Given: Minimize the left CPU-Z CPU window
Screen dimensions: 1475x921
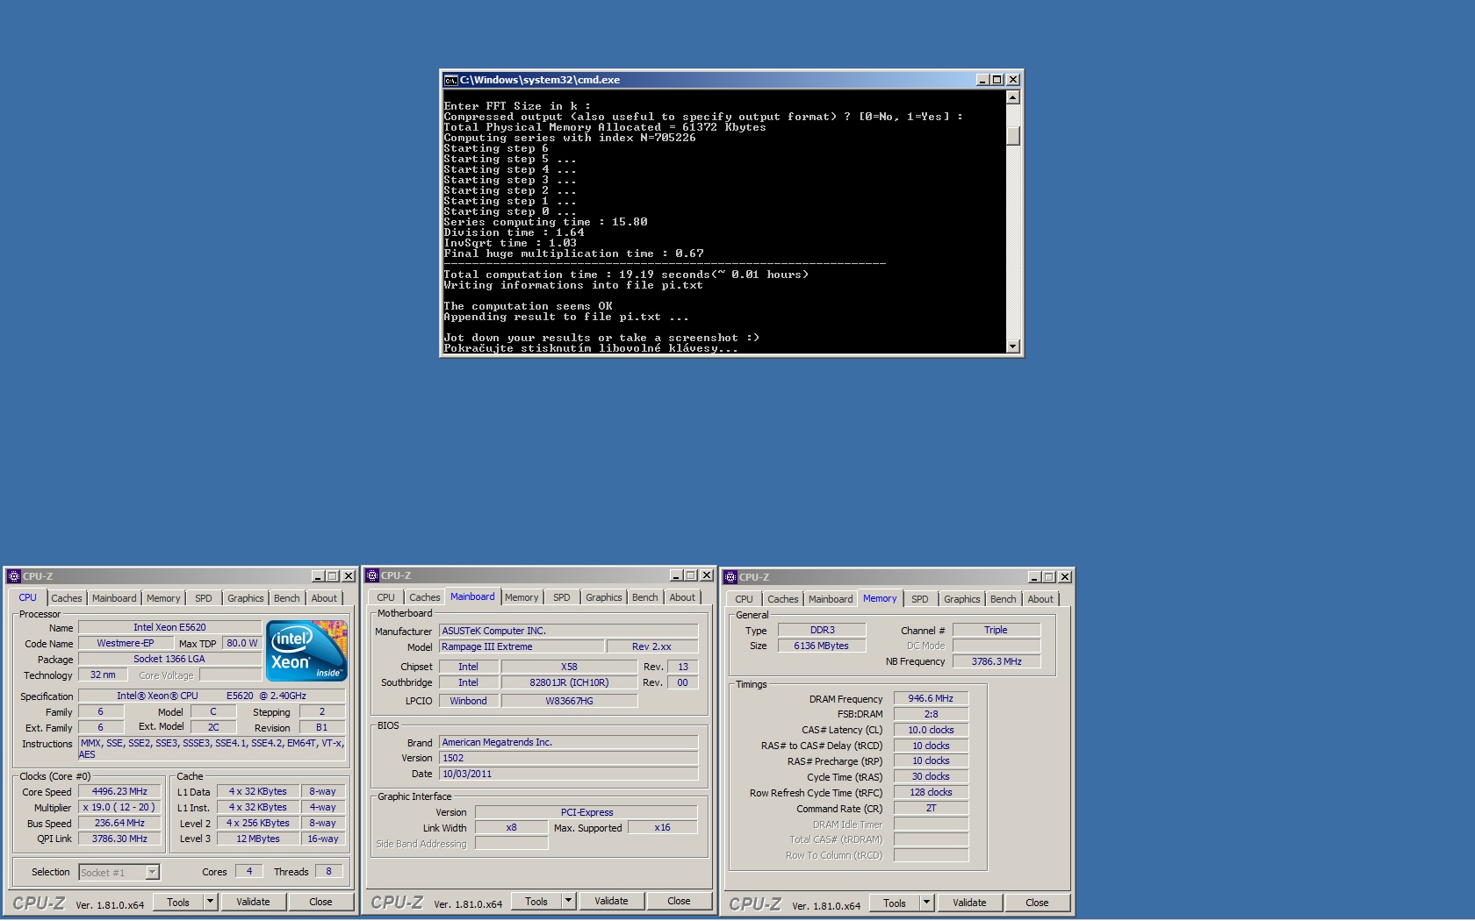Looking at the screenshot, I should 318,576.
